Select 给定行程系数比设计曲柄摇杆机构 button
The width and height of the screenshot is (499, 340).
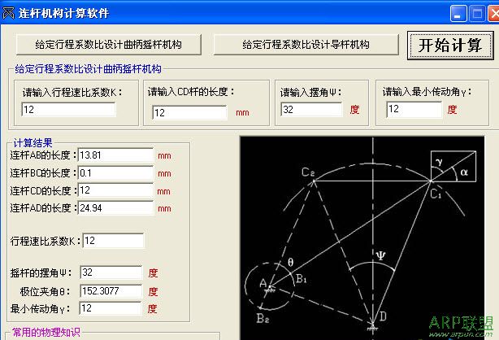(109, 45)
